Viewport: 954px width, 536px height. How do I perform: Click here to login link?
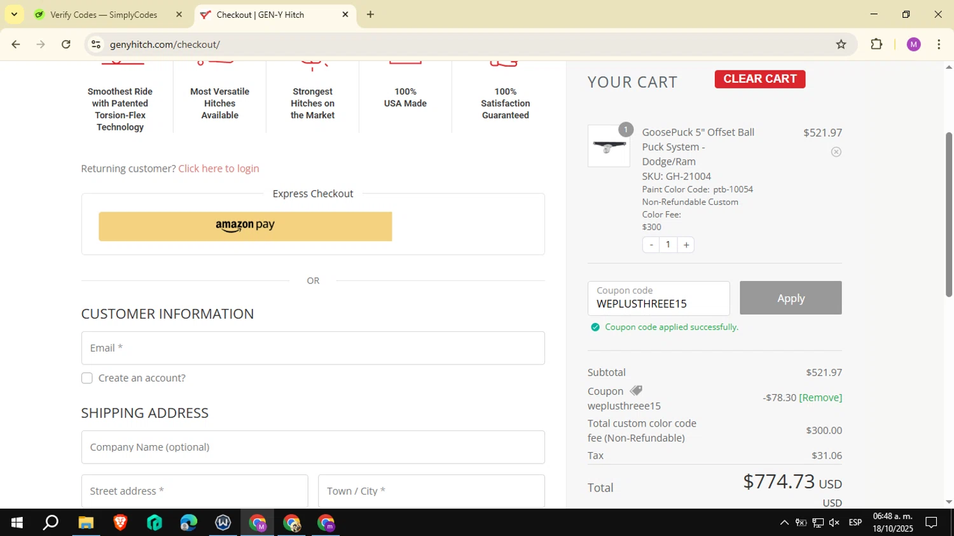click(x=218, y=168)
